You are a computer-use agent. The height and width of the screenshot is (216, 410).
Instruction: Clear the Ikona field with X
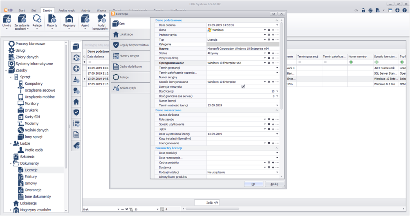(269, 30)
